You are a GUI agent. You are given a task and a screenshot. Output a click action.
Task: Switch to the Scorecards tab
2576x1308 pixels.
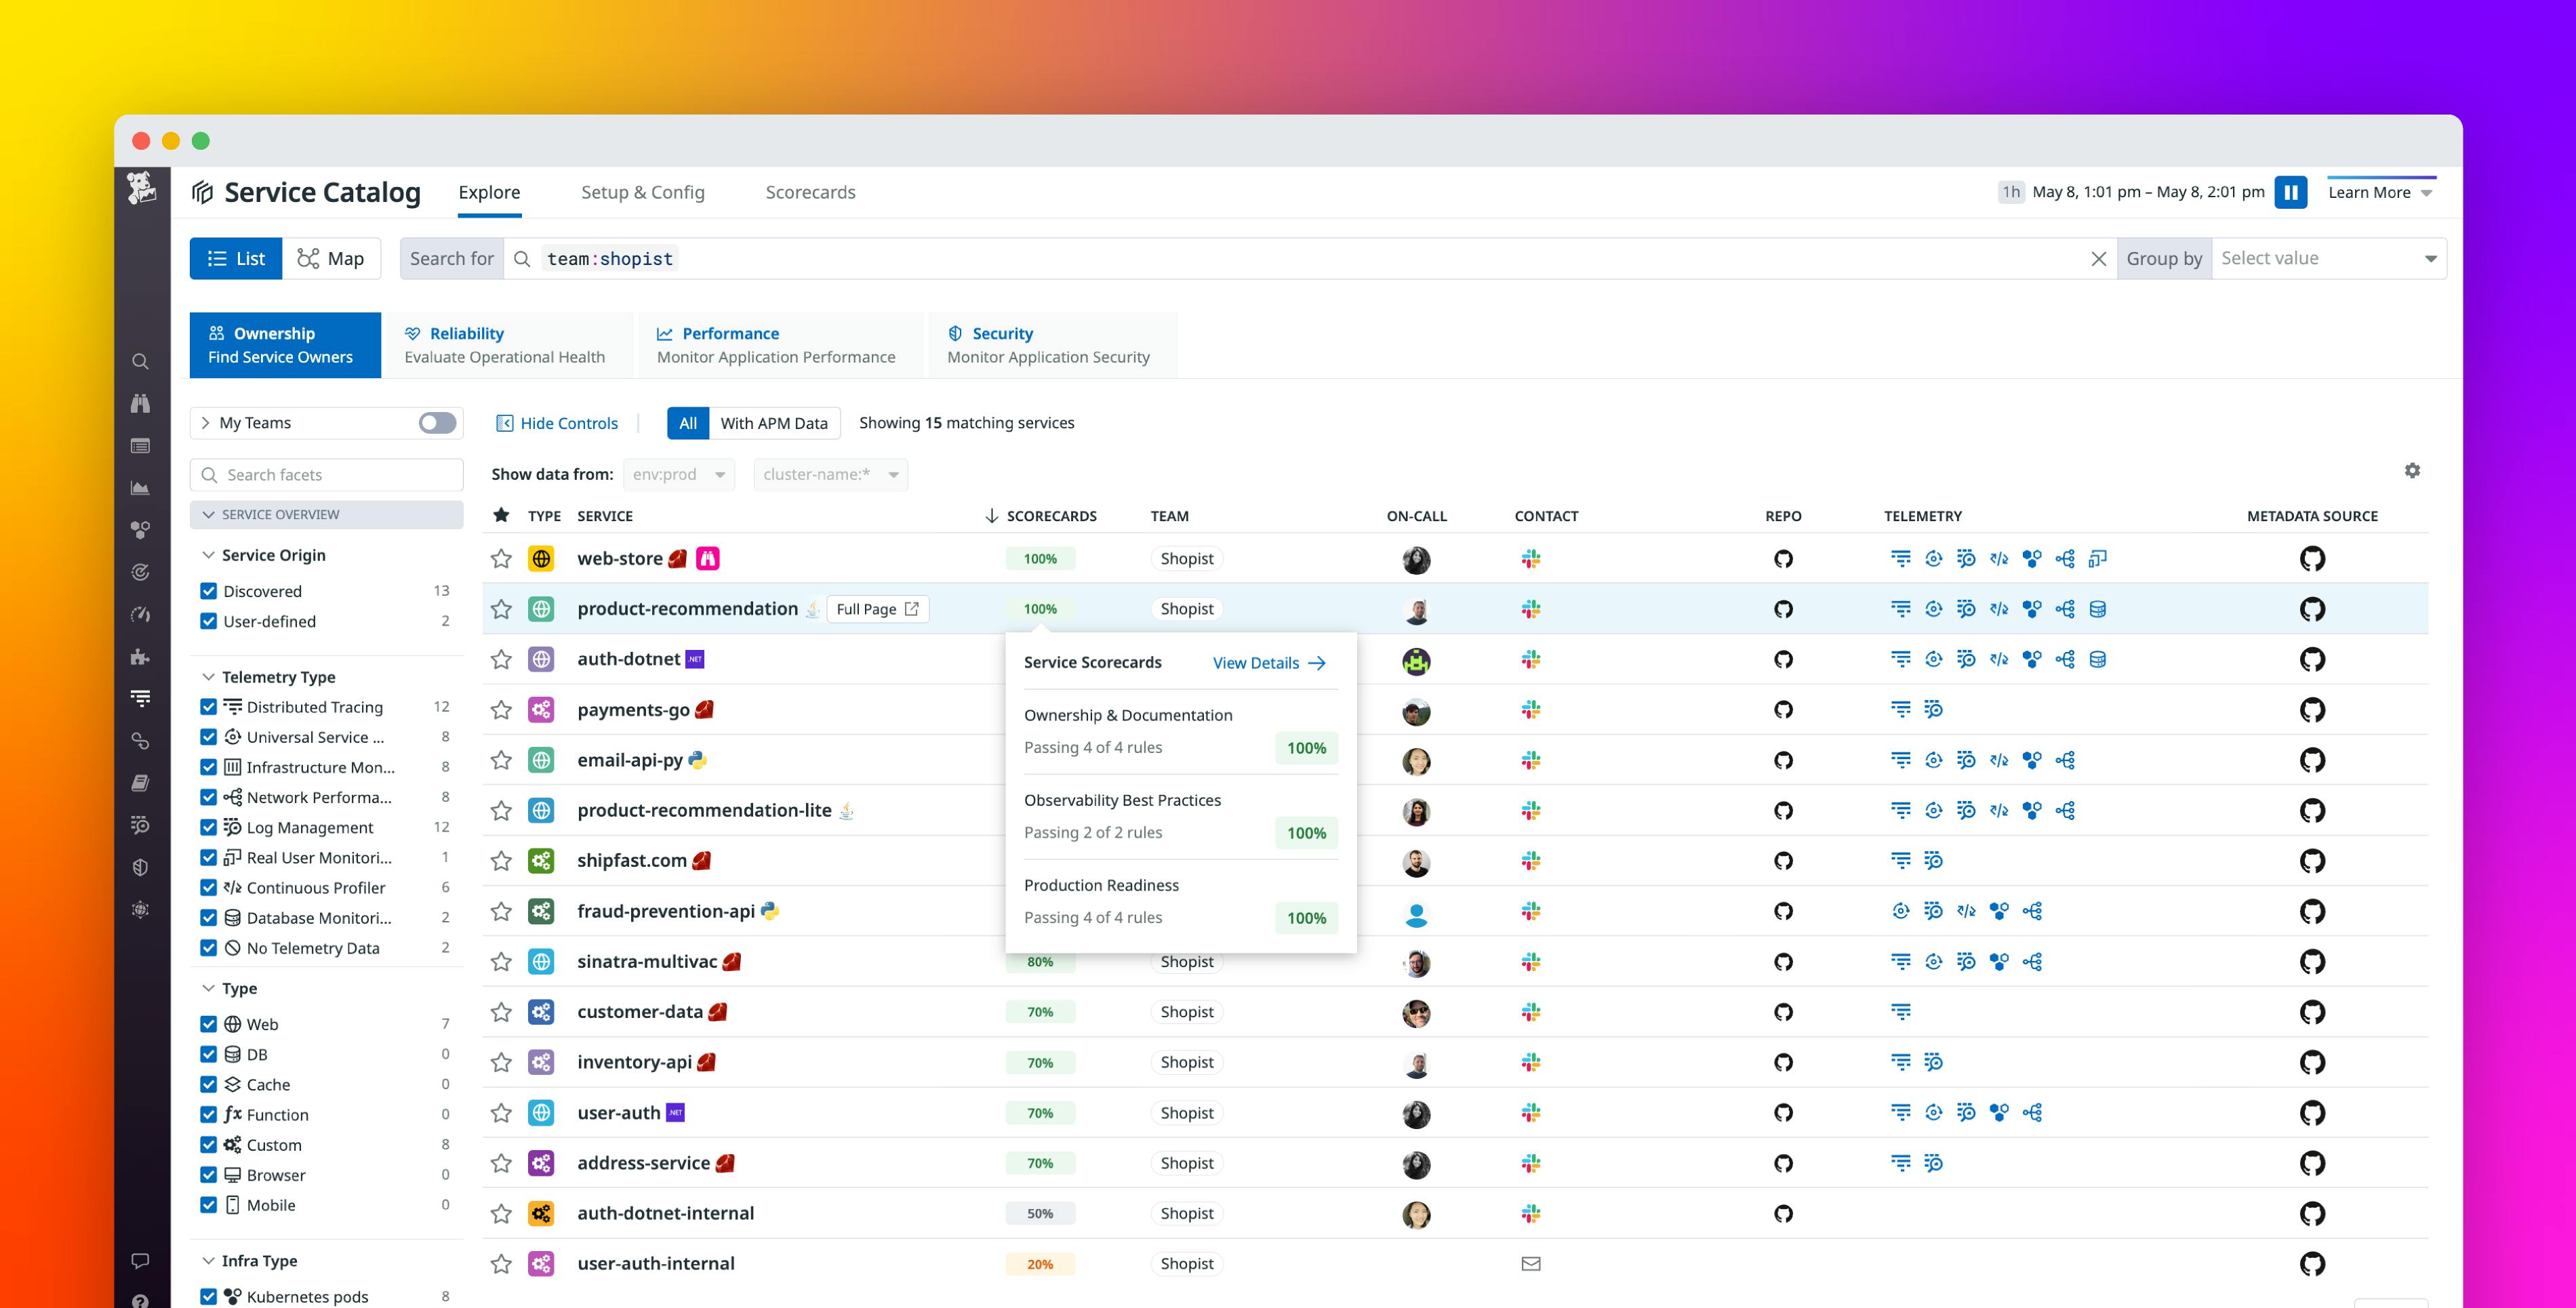pos(810,192)
